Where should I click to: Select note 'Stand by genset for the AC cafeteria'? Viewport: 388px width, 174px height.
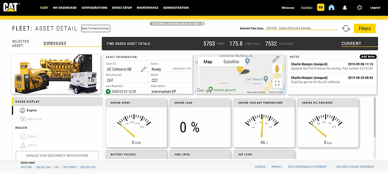point(332,80)
